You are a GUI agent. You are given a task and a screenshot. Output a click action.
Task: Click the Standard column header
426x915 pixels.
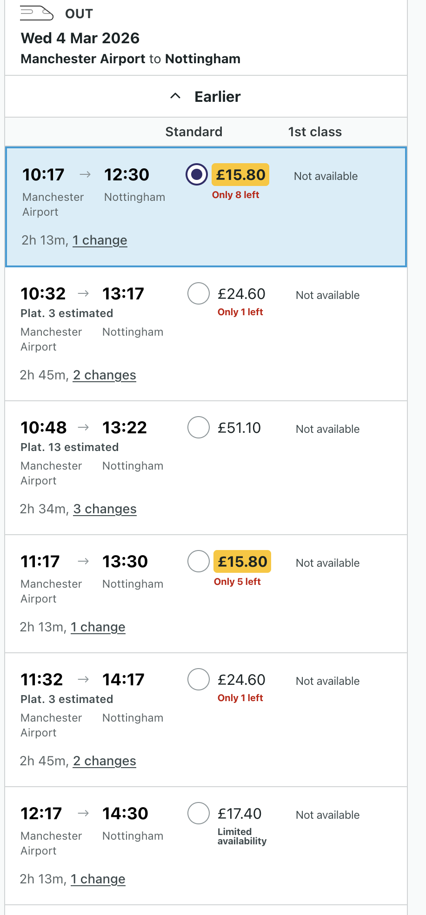[x=193, y=132]
